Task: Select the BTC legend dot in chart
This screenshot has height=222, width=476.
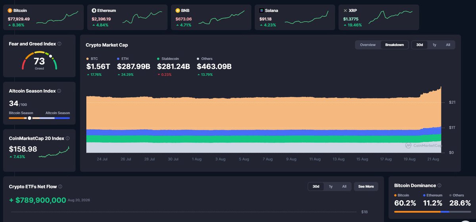Action: 87,59
